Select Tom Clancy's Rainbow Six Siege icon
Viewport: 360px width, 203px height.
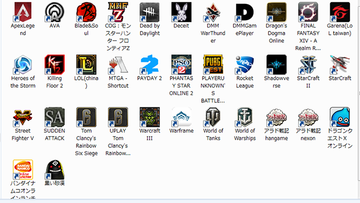point(86,117)
